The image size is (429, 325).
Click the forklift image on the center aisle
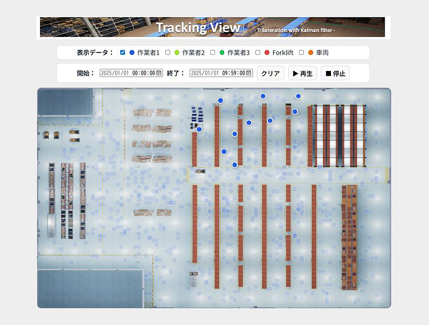tap(200, 171)
